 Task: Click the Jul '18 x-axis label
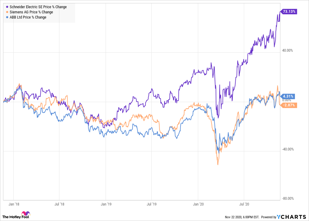coord(60,205)
